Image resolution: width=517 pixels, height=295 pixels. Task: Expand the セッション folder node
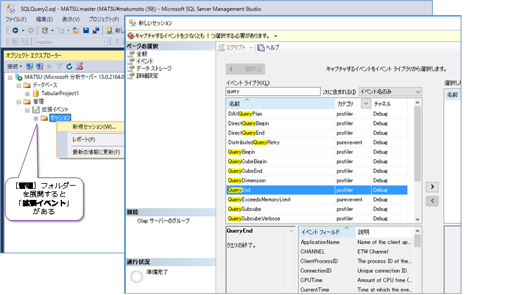point(36,118)
